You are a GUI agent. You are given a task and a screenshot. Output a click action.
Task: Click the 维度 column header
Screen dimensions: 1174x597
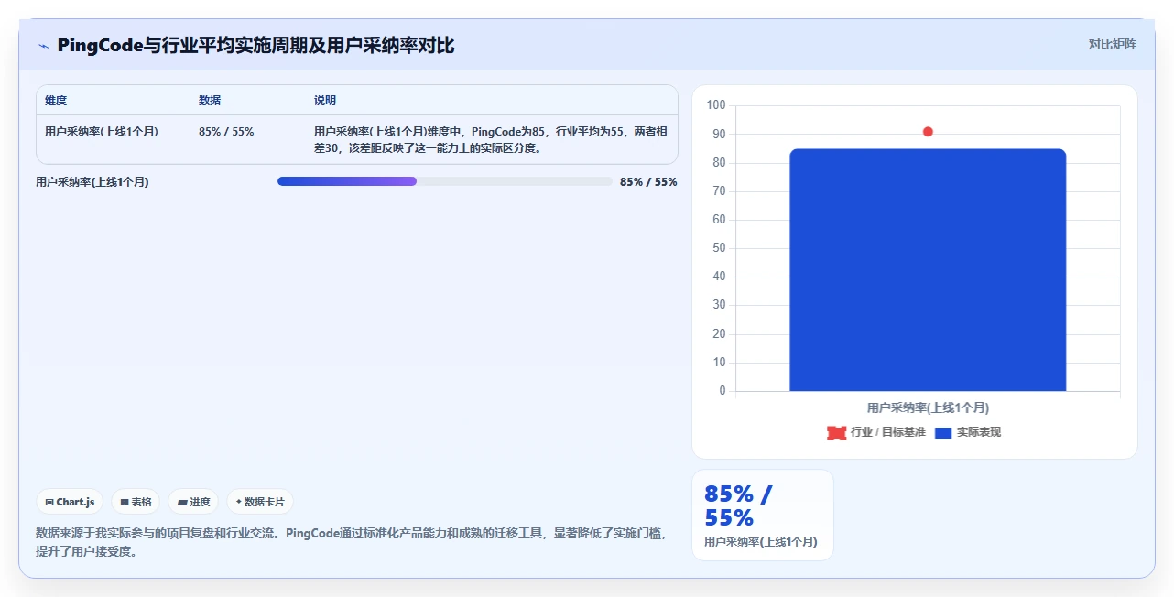pos(56,101)
